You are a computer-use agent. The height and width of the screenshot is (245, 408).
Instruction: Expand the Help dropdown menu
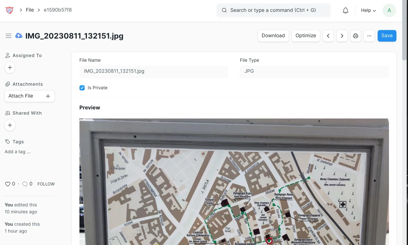368,10
